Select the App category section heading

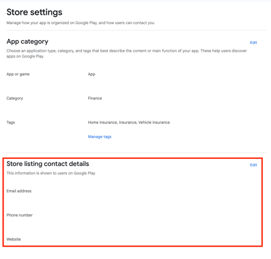(x=28, y=41)
